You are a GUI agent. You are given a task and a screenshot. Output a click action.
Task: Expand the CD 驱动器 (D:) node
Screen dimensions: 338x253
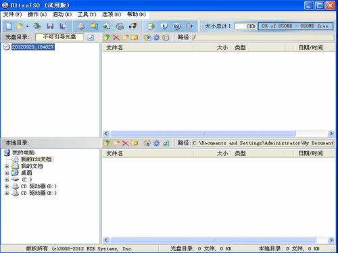pyautogui.click(x=7, y=186)
